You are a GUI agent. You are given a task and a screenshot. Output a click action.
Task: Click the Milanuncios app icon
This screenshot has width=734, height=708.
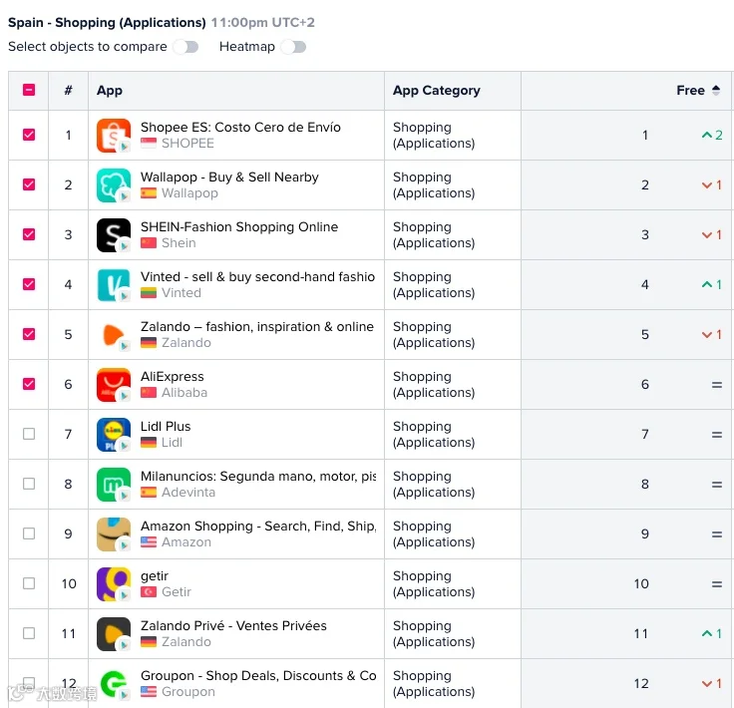(114, 485)
